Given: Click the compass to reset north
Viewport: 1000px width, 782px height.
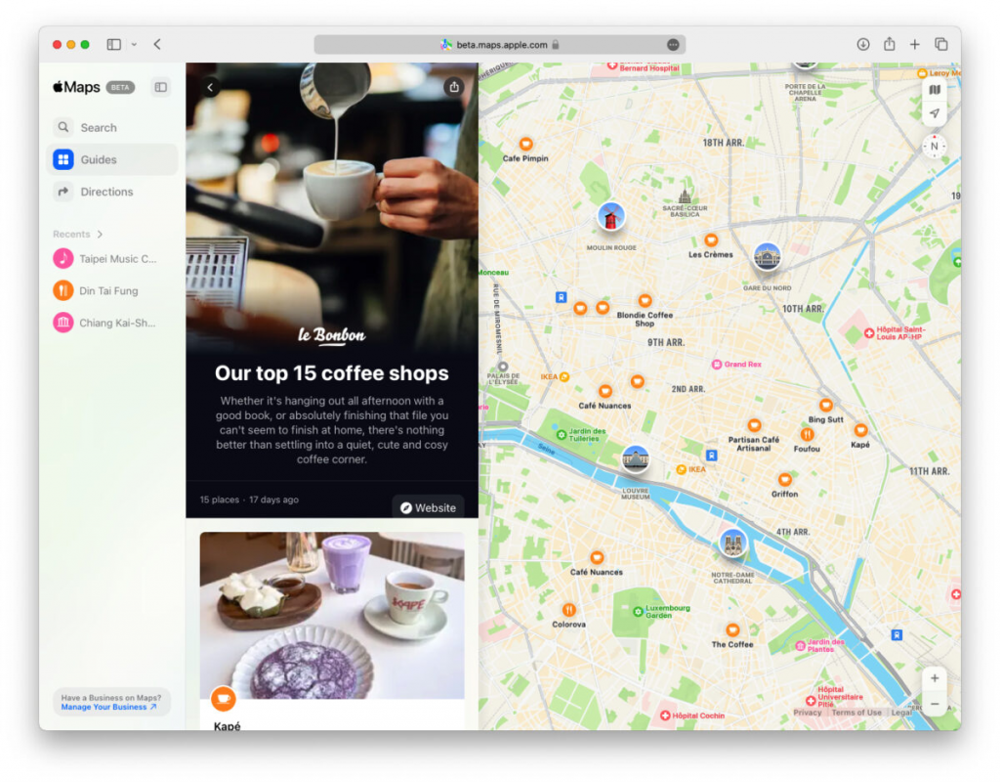Looking at the screenshot, I should point(934,147).
